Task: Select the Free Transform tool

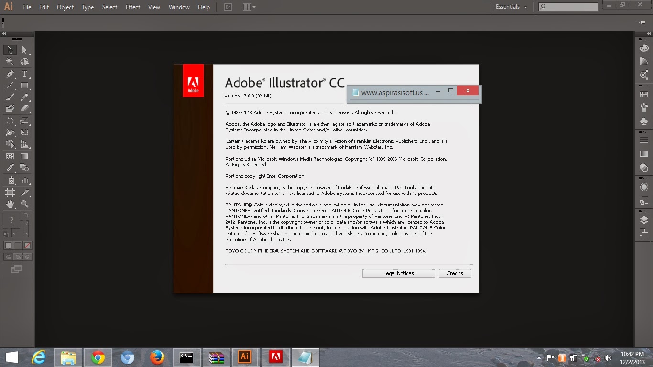Action: pyautogui.click(x=24, y=132)
